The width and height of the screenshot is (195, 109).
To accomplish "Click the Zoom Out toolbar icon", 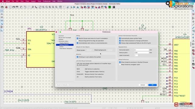I will (x=47, y=7).
